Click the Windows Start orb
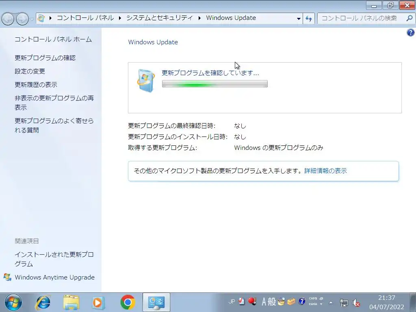 pos(13,302)
